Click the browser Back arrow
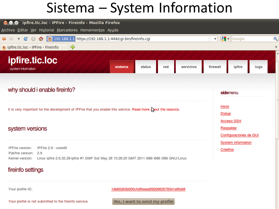 [x=4, y=39]
